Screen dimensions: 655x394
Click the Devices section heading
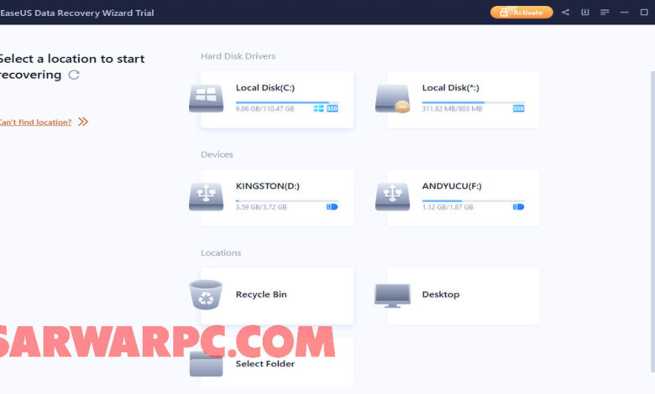coord(217,155)
